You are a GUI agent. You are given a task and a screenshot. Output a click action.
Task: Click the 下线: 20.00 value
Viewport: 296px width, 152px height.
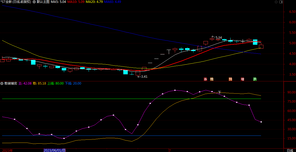pos(73,83)
